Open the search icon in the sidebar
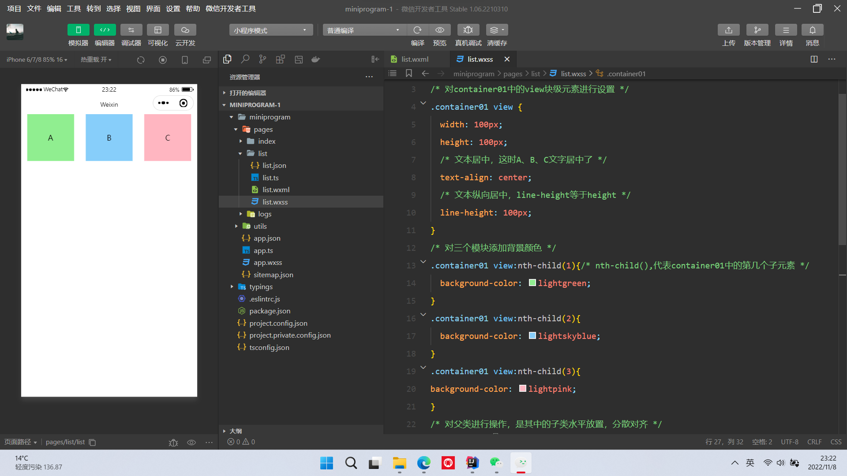The image size is (847, 476). [x=245, y=59]
